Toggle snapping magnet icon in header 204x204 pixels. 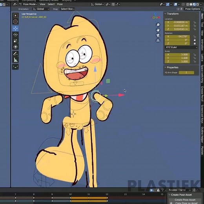pyautogui.click(x=113, y=4)
